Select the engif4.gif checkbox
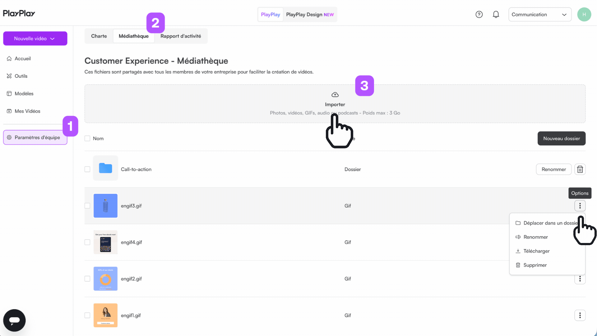 click(87, 242)
